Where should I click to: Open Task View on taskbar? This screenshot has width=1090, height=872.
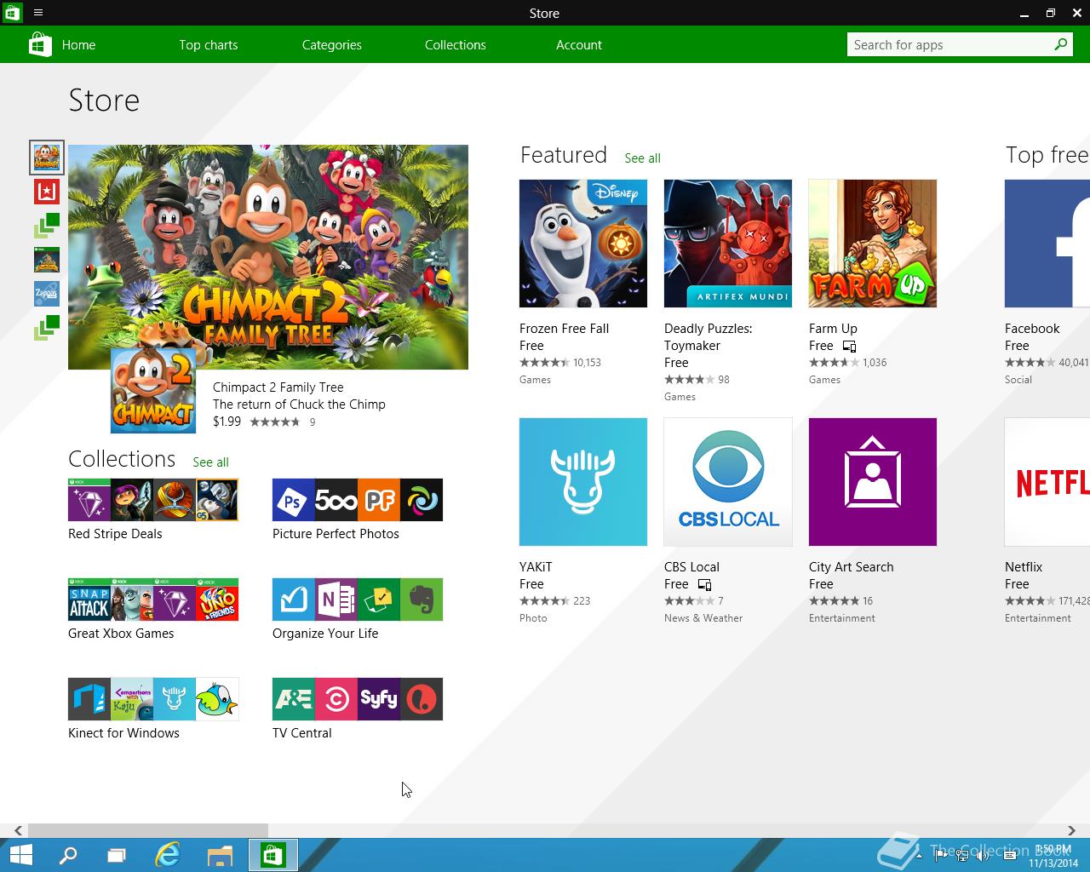point(117,855)
